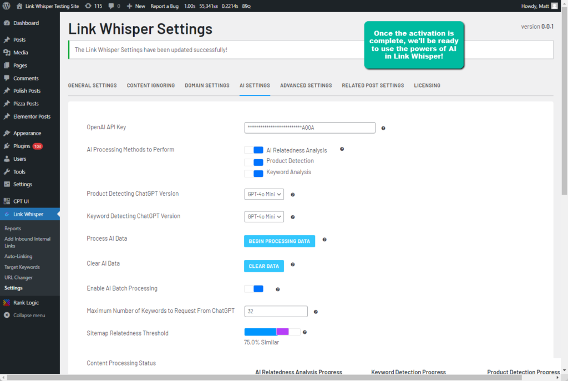Click Report a Bug in admin bar
This screenshot has height=381, width=568.
tap(164, 6)
